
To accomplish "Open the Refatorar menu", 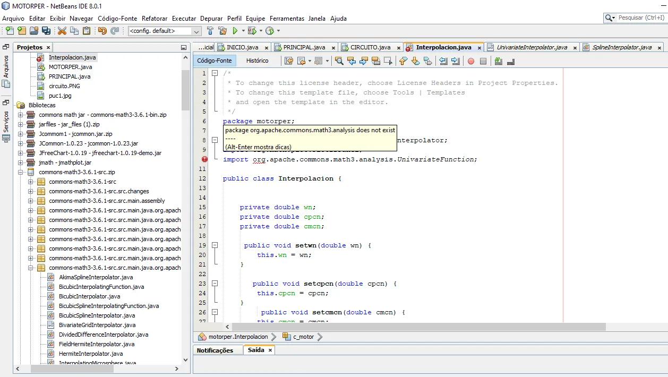I will pyautogui.click(x=155, y=18).
